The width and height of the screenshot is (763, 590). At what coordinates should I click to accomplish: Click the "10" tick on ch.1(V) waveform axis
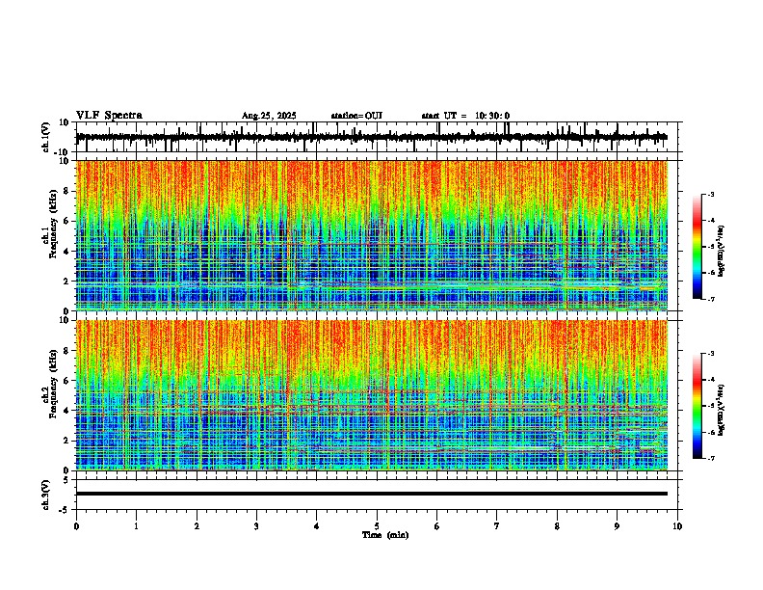(65, 122)
